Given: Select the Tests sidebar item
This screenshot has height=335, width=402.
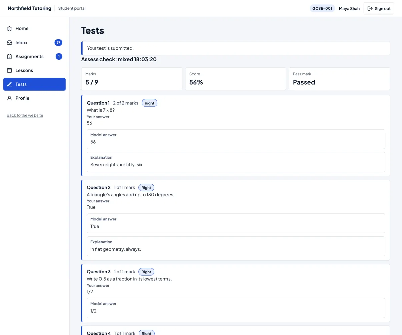Looking at the screenshot, I should click(x=35, y=84).
